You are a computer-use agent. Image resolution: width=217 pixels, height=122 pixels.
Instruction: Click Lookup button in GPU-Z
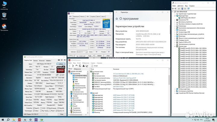pyautogui.click(x=61, y=64)
